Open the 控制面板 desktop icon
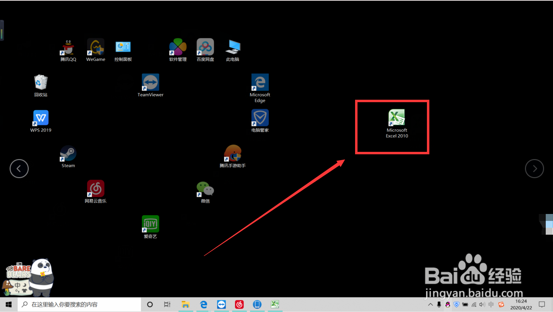 pyautogui.click(x=123, y=50)
